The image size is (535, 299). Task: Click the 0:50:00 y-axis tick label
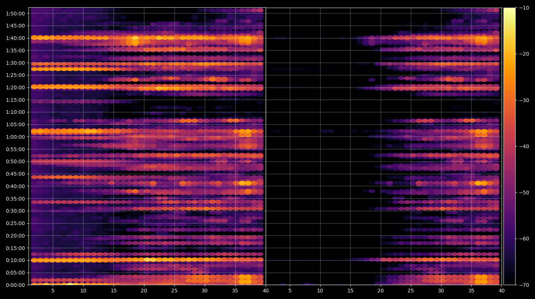[x=15, y=161]
